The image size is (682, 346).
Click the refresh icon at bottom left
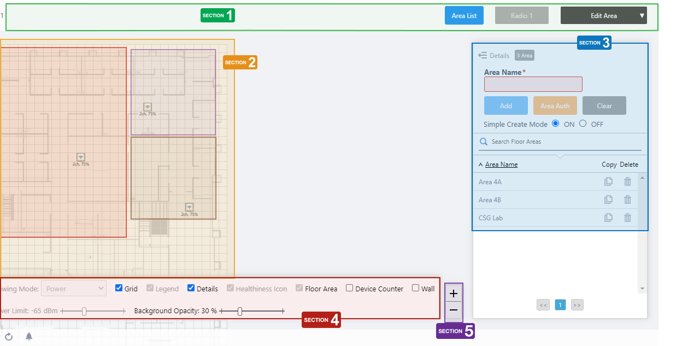[9, 337]
